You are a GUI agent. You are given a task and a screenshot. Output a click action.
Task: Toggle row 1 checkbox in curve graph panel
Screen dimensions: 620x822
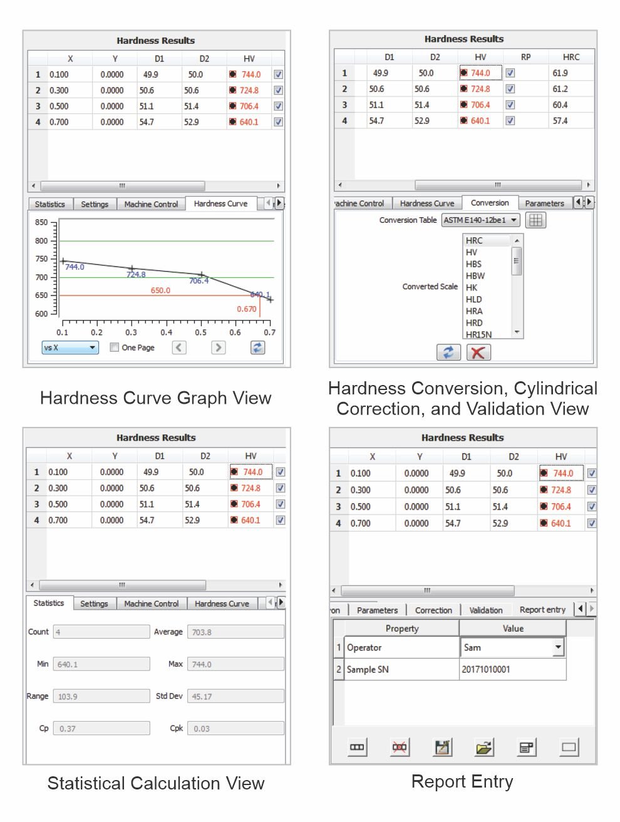click(279, 74)
